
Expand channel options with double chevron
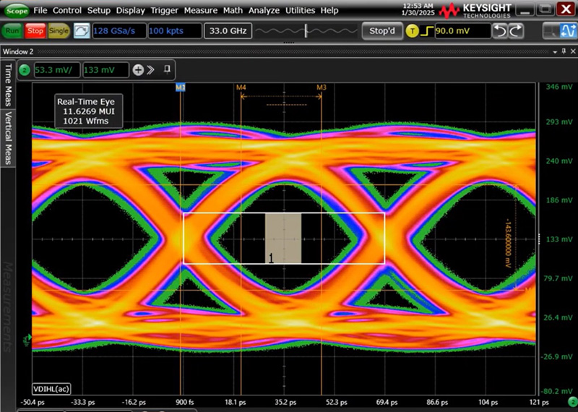[150, 69]
